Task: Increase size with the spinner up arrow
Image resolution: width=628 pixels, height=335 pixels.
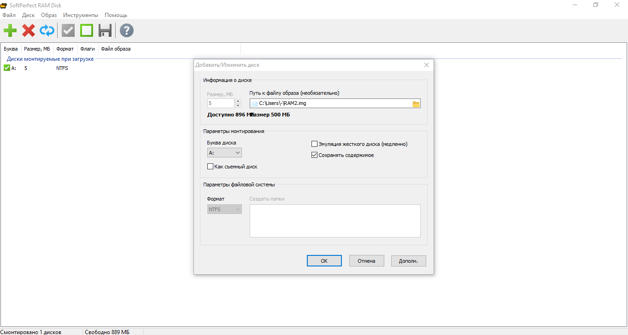Action: 238,101
